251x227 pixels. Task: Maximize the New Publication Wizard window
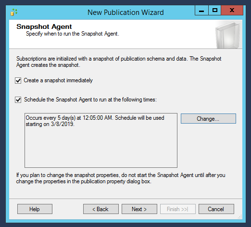(x=215, y=11)
